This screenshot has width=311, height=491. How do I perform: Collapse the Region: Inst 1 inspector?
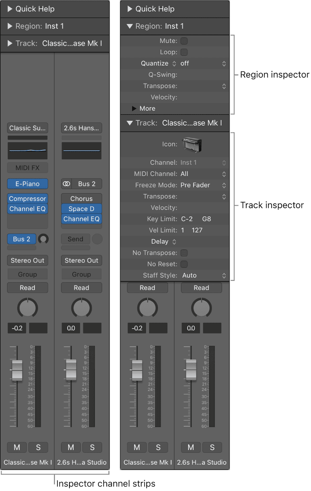click(130, 26)
